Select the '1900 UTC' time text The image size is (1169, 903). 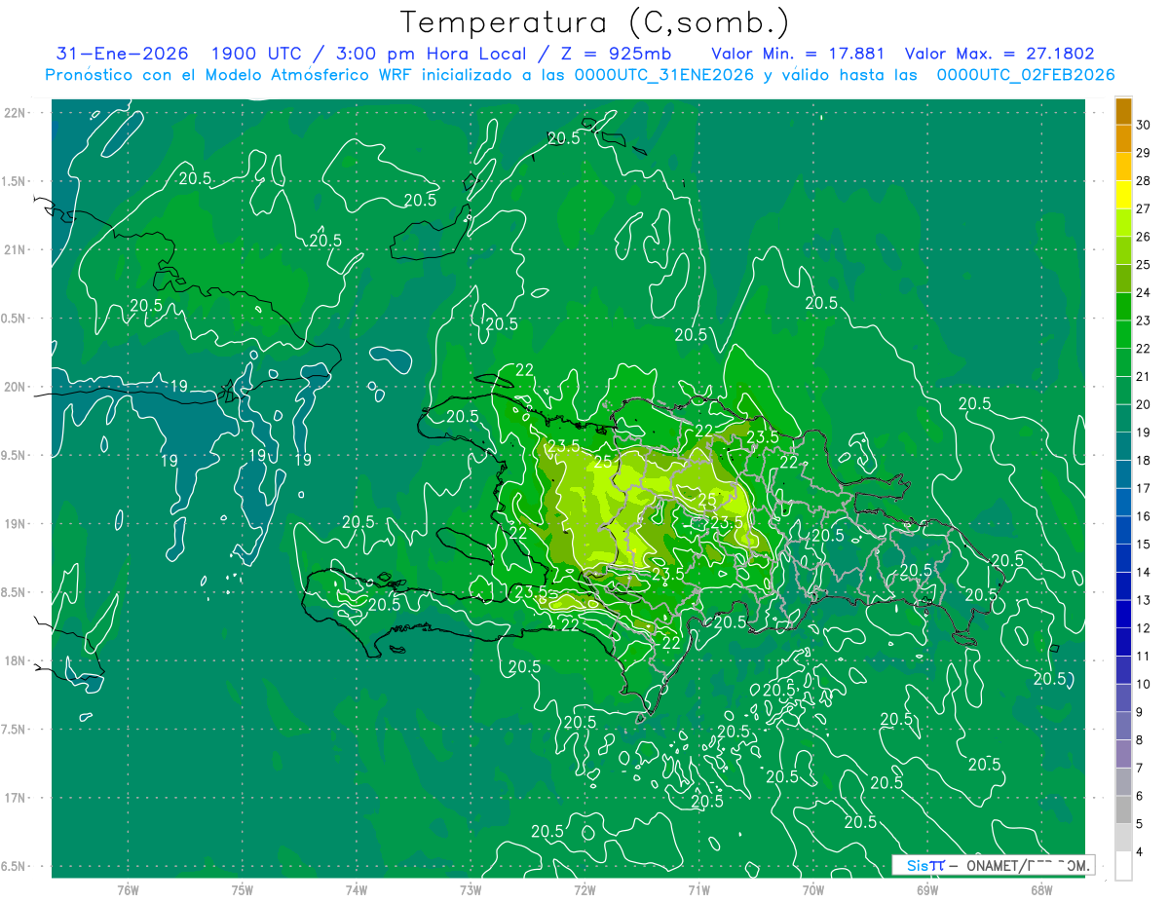(256, 54)
